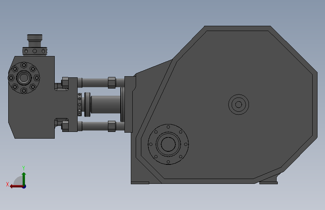Select the small concentric circular boss on the gearbox cover
The width and height of the screenshot is (325, 210).
238,105
